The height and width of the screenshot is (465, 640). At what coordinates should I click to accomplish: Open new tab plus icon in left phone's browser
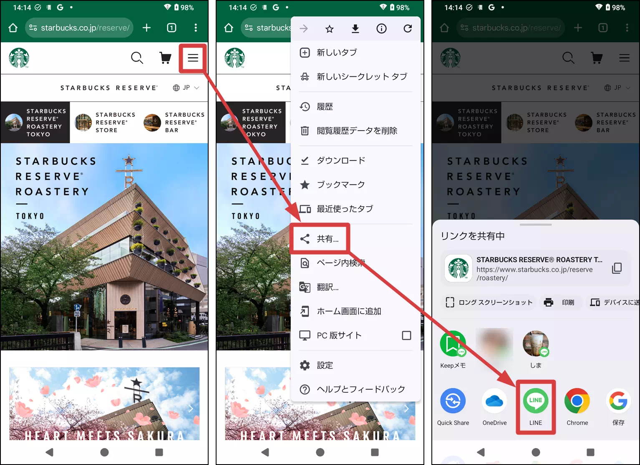[x=146, y=28]
